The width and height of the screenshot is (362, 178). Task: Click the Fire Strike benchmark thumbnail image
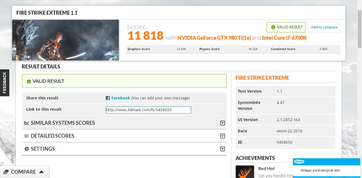point(65,40)
